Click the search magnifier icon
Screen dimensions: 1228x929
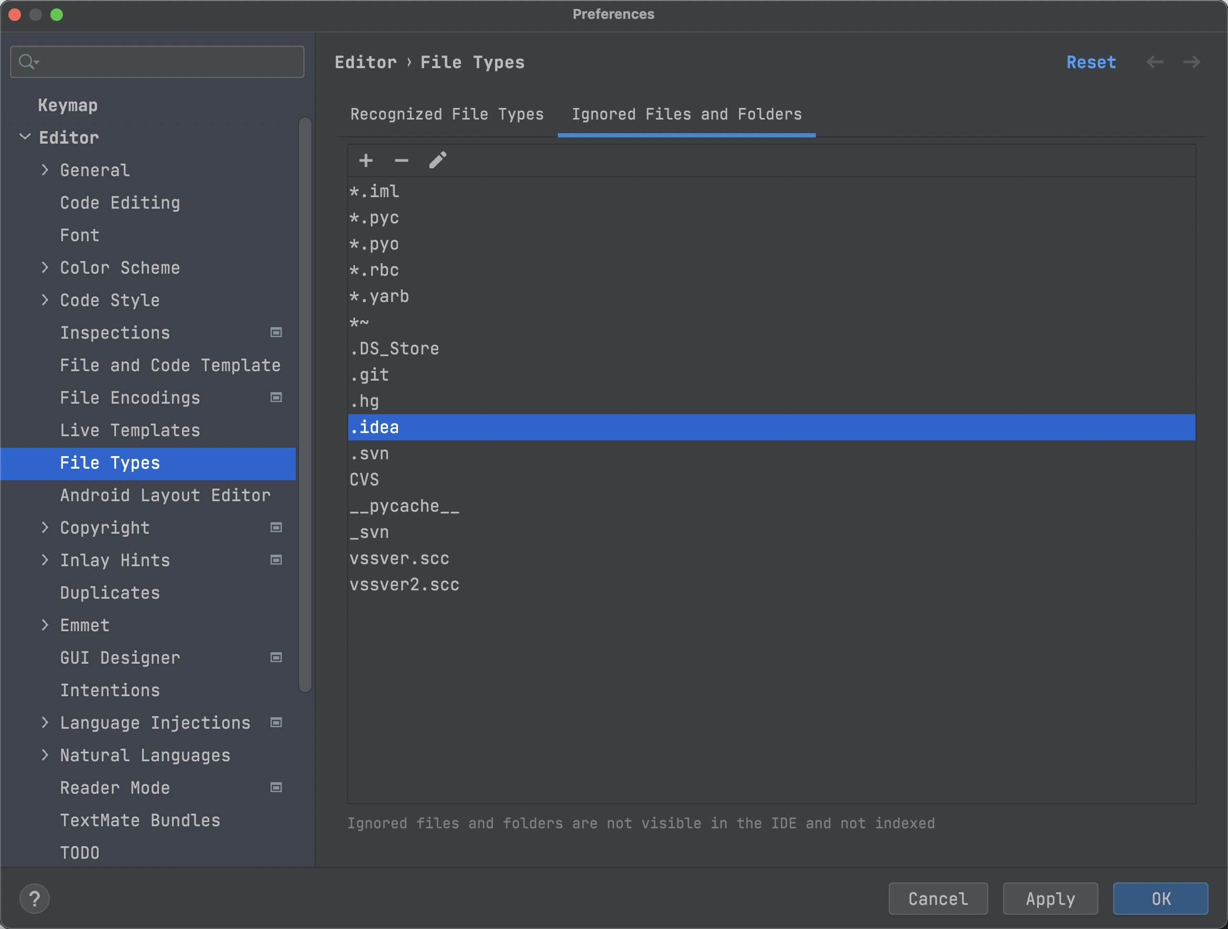[x=27, y=61]
